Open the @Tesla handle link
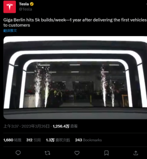Screen dimensions: 147x159 point(25,9)
